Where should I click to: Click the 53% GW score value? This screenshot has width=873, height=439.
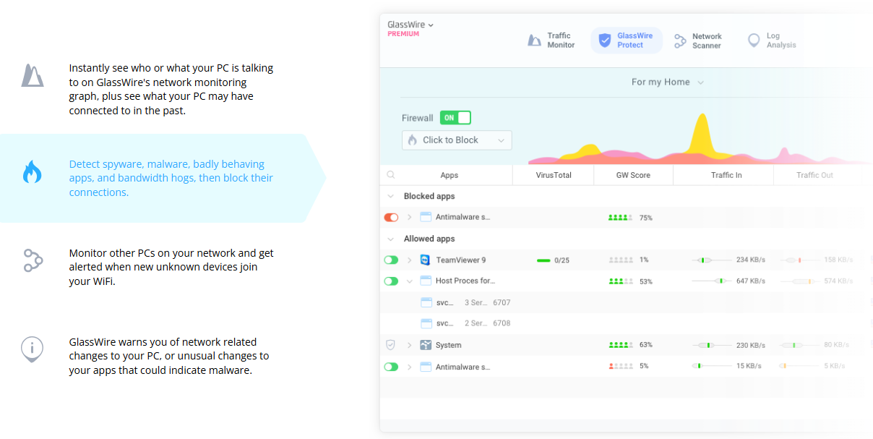coord(646,281)
